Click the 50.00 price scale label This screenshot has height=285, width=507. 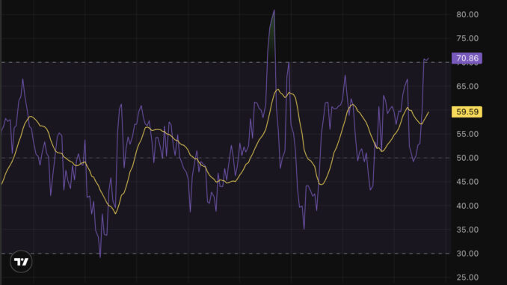[467, 158]
